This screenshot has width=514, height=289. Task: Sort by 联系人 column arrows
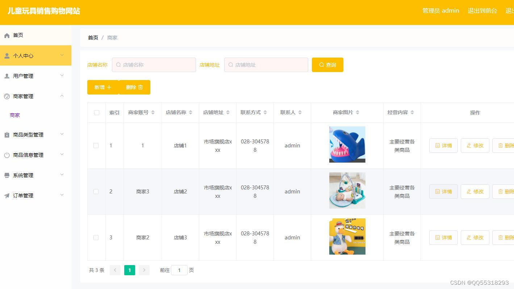coord(300,113)
